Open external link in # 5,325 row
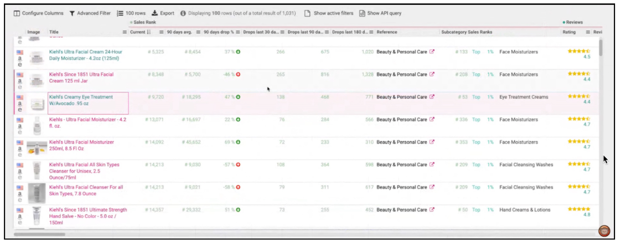This screenshot has width=618, height=243. (432, 51)
